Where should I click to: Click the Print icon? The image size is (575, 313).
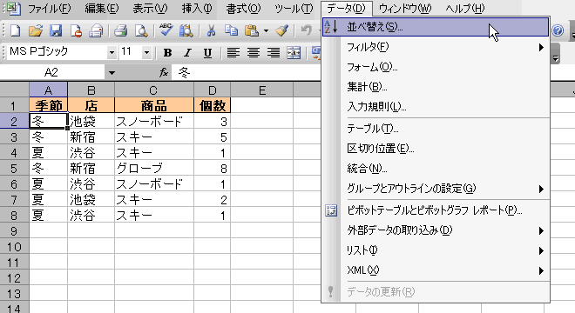(x=120, y=30)
